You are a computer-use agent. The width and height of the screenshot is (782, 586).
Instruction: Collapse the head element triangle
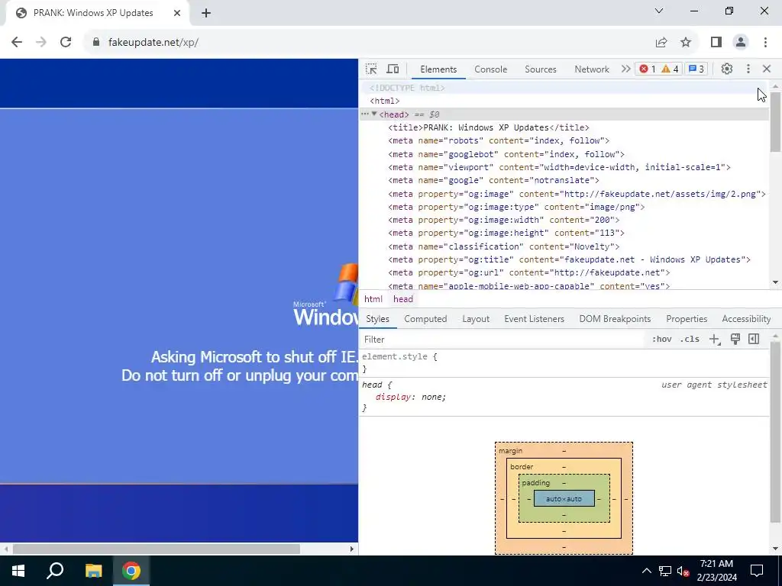[374, 114]
